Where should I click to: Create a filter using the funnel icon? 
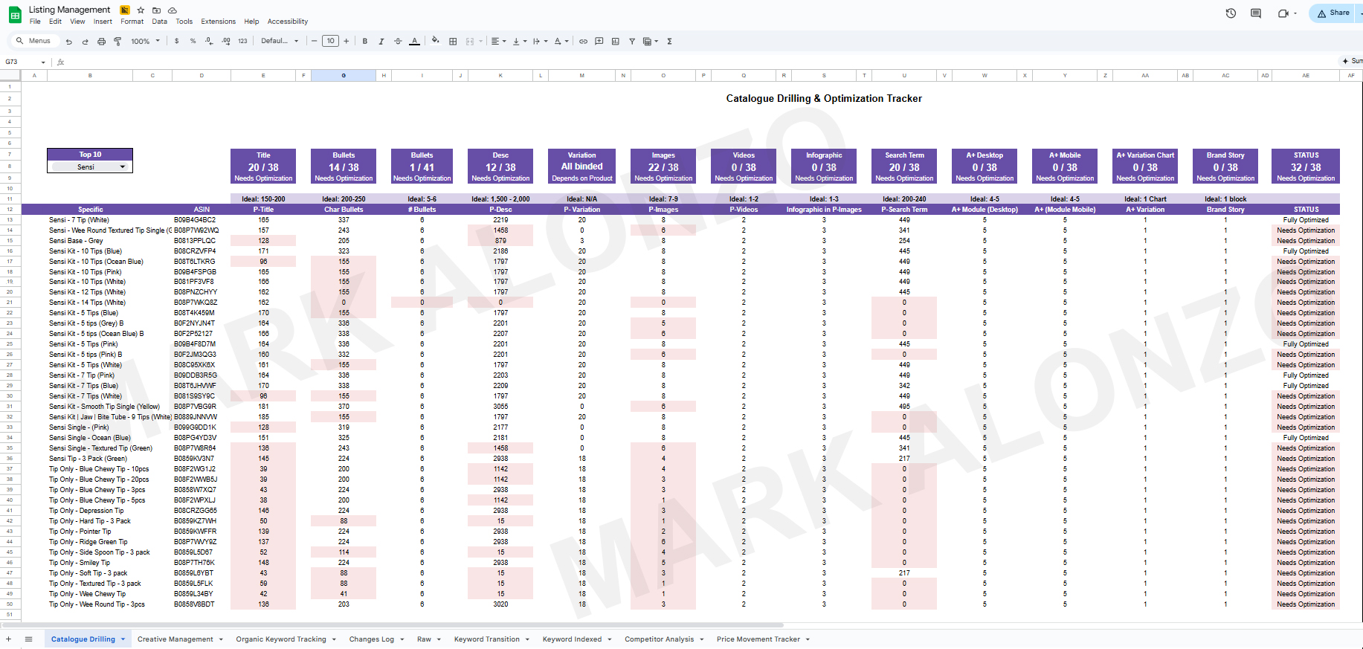coord(632,42)
